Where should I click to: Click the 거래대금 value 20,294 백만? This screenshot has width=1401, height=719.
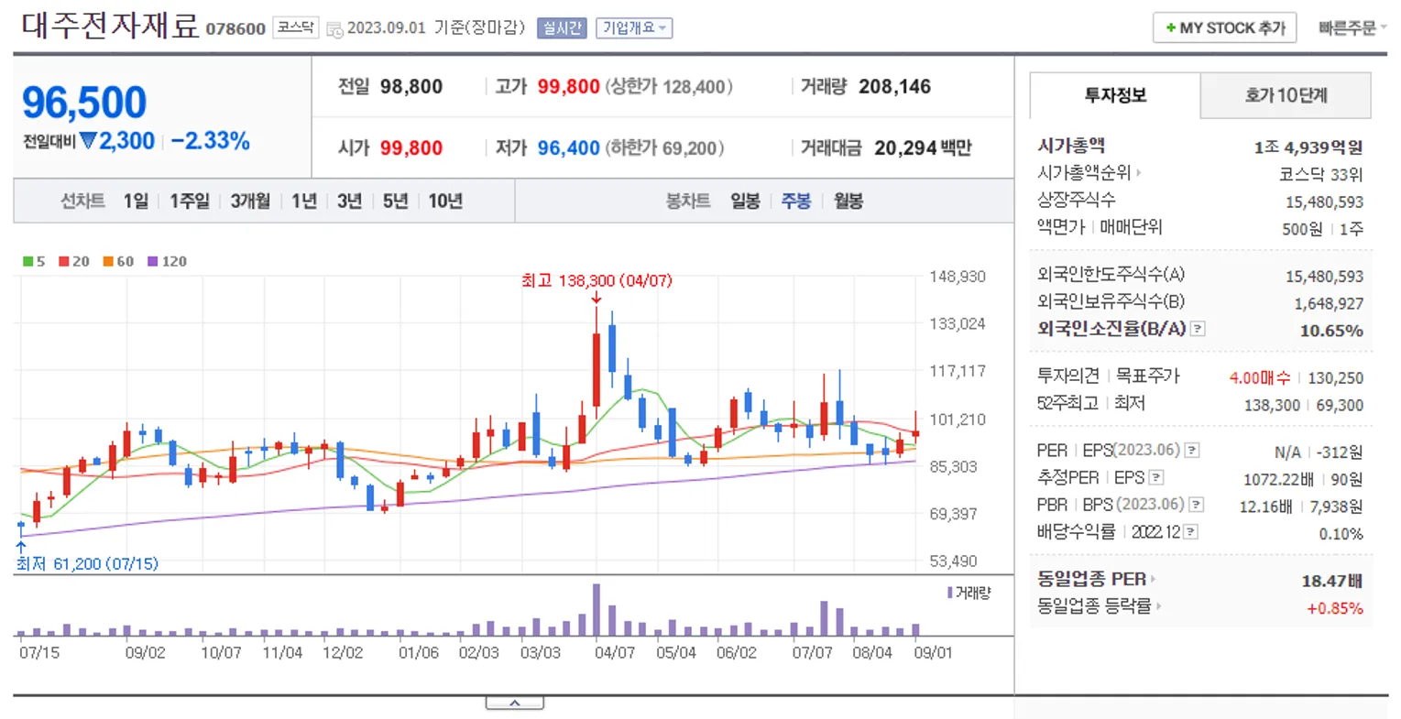(x=923, y=148)
